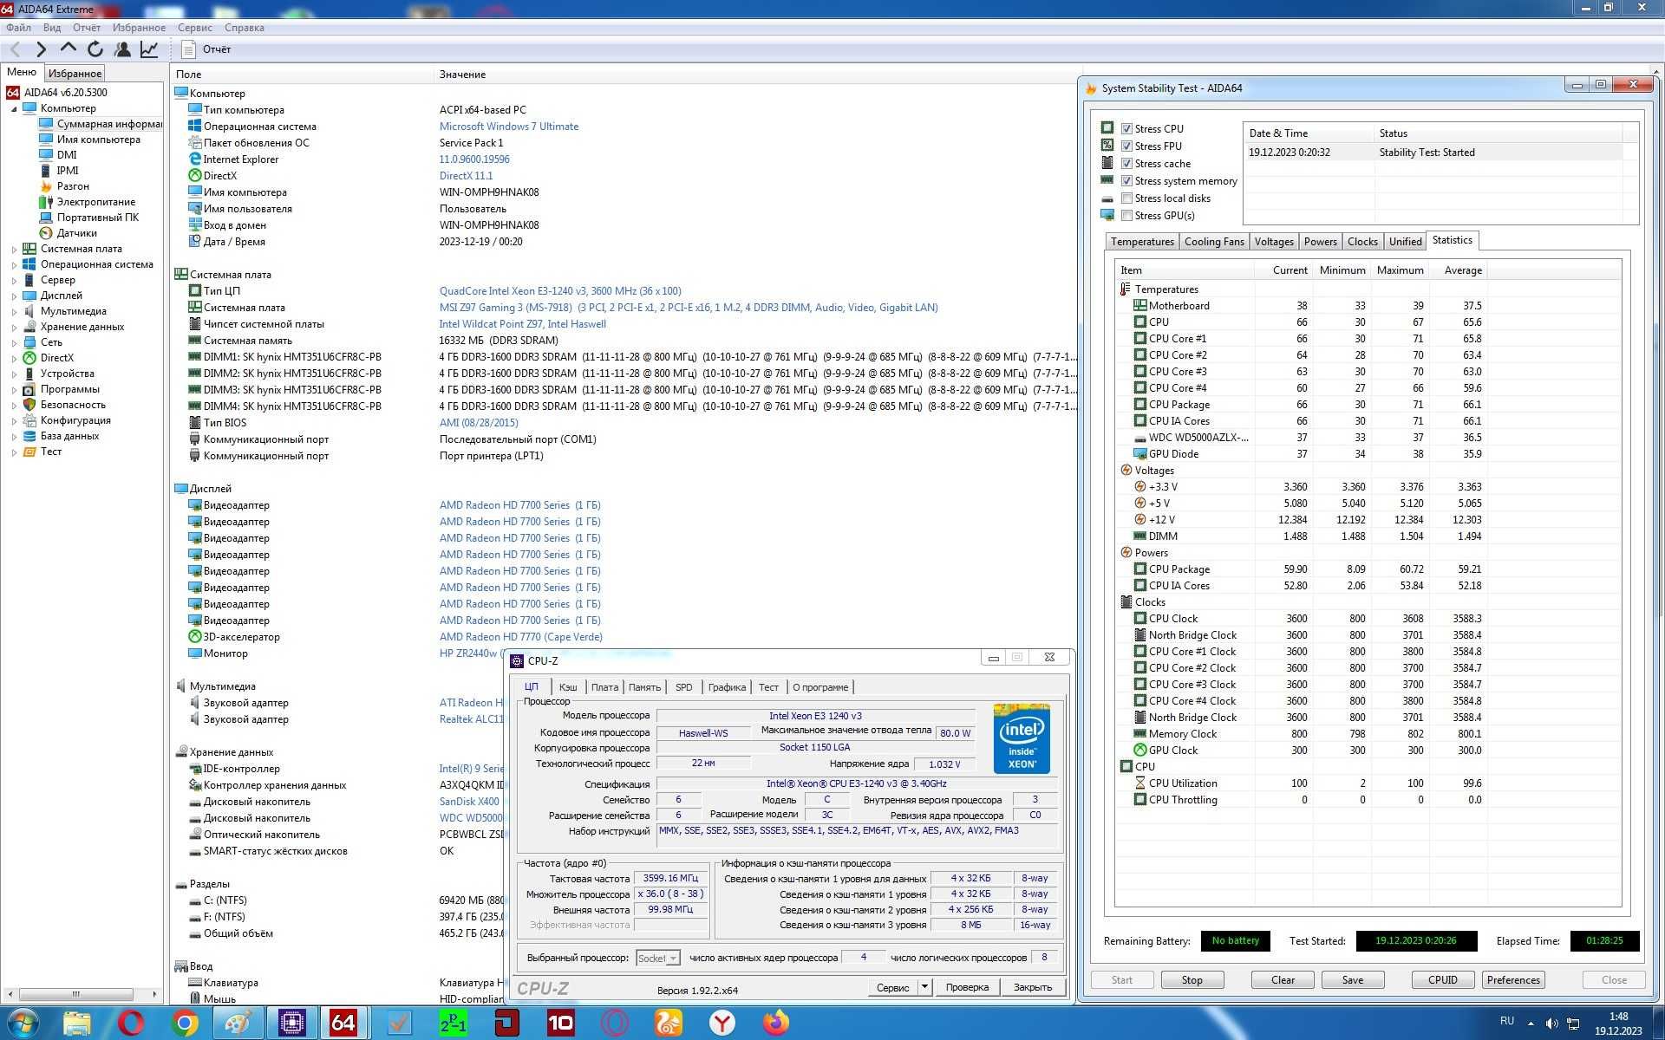Toggle the Stress system memory checkbox
Image resolution: width=1665 pixels, height=1040 pixels.
(x=1126, y=181)
